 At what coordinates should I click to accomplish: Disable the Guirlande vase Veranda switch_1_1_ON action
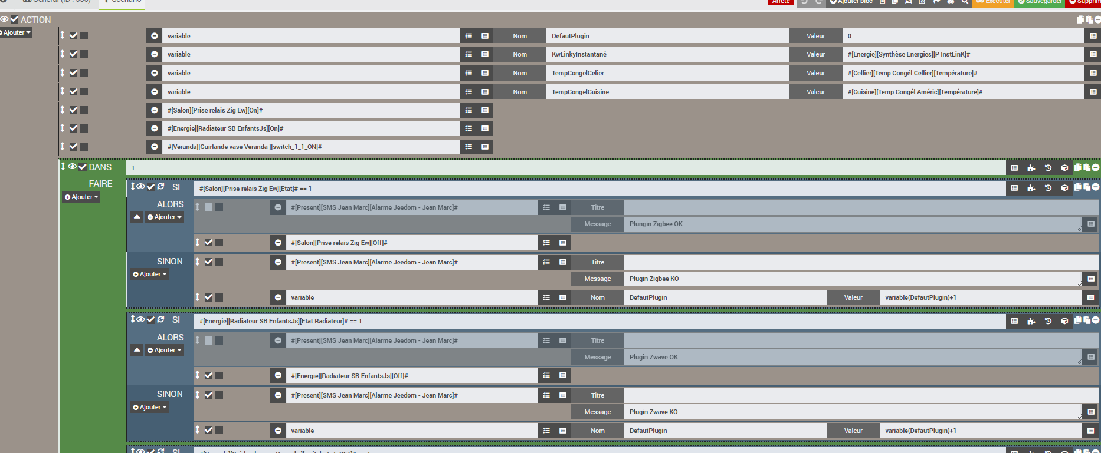74,147
